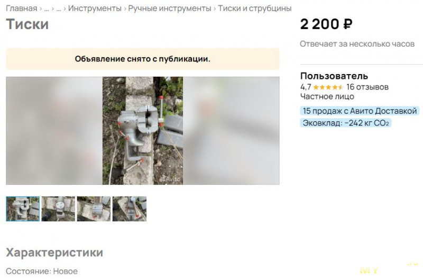This screenshot has width=423, height=279.
Task: Open seller profile Пользователь
Action: 334,76
